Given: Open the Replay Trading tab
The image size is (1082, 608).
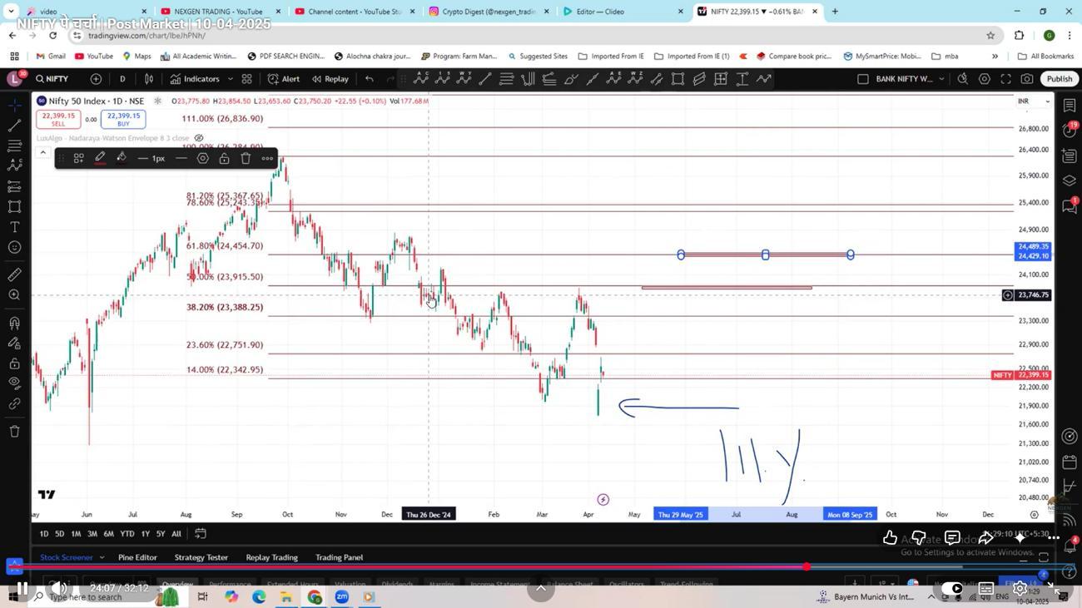Looking at the screenshot, I should pos(271,557).
